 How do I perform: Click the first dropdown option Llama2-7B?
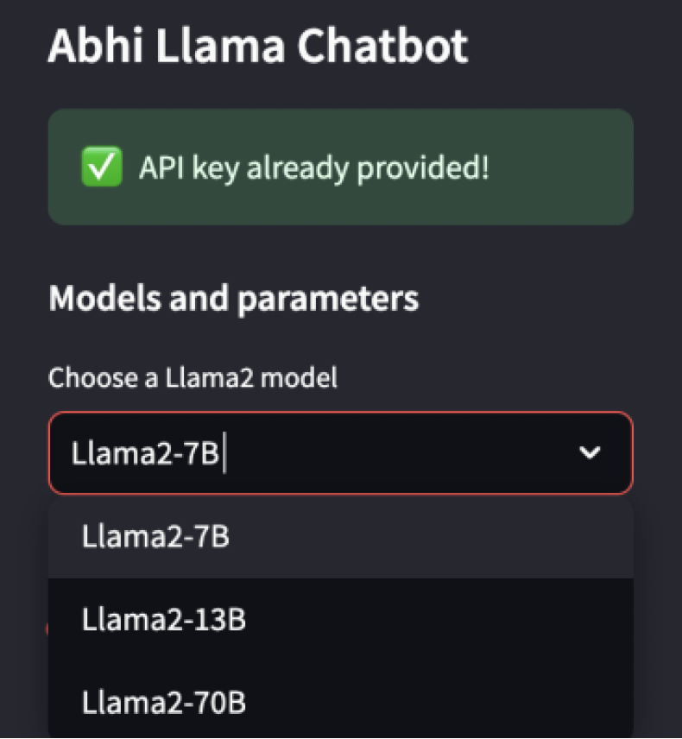tap(154, 536)
